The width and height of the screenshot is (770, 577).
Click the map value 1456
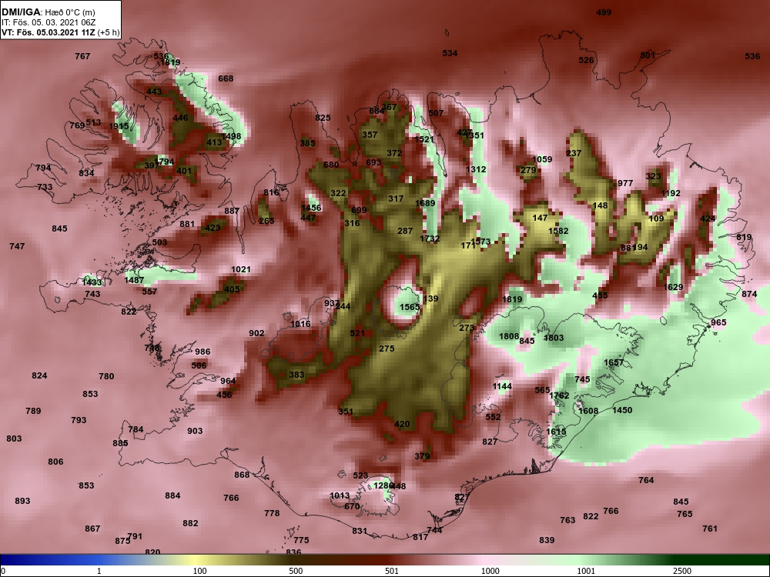[311, 208]
